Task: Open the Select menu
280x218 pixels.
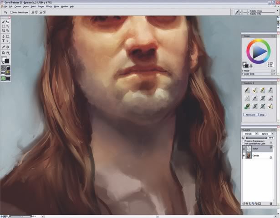Action: (x=33, y=6)
